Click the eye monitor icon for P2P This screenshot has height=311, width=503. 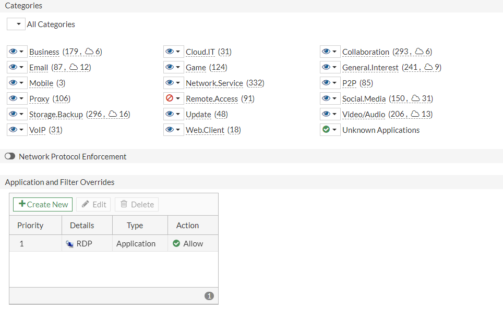coord(326,83)
